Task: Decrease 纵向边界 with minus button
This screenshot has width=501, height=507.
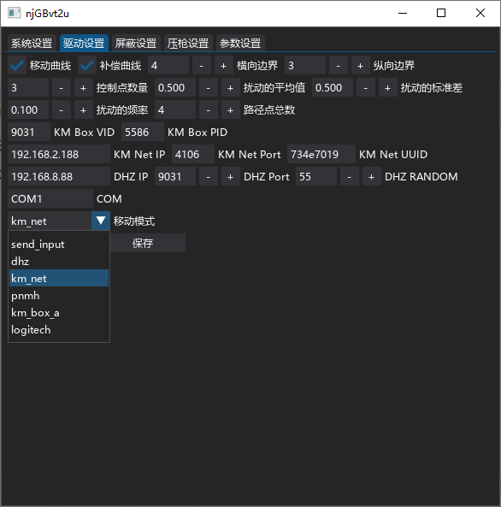Action: [x=339, y=66]
